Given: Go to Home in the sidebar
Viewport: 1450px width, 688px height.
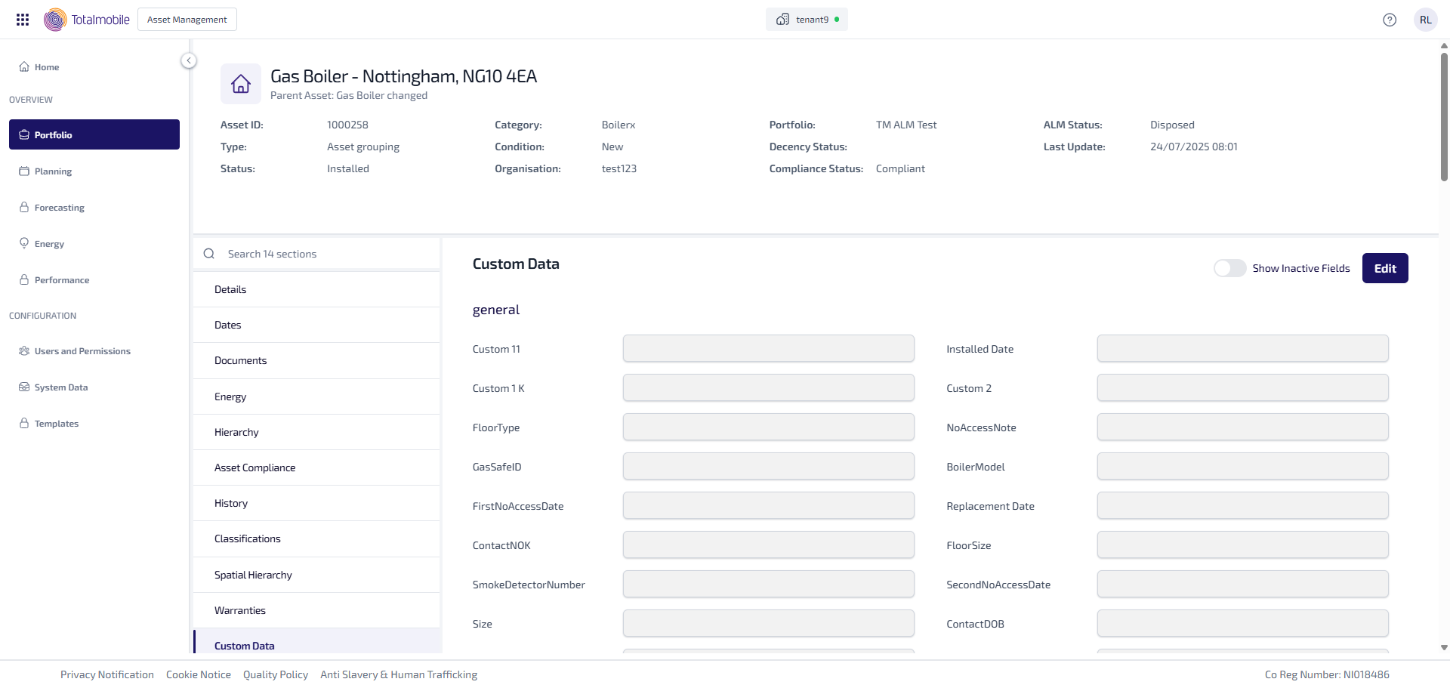Looking at the screenshot, I should point(46,67).
